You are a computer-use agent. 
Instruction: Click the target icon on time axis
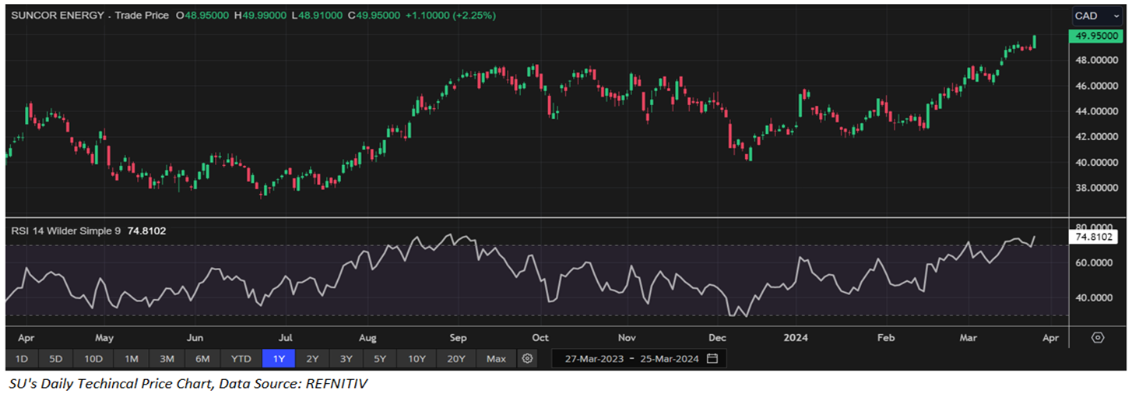(1098, 338)
